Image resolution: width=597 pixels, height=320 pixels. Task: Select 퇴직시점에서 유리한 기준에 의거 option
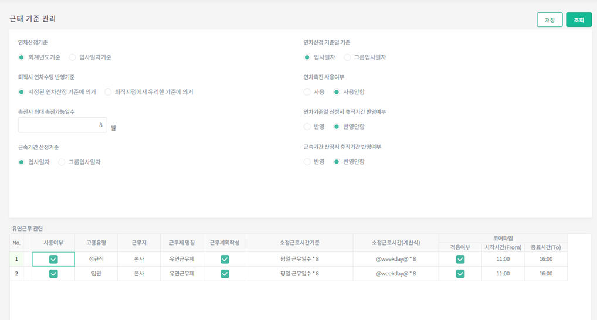click(x=108, y=92)
